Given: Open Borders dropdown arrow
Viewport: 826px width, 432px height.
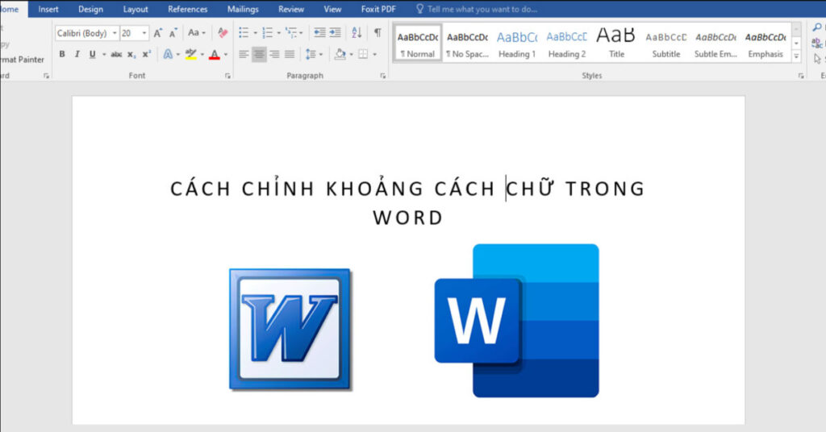Looking at the screenshot, I should coord(374,54).
